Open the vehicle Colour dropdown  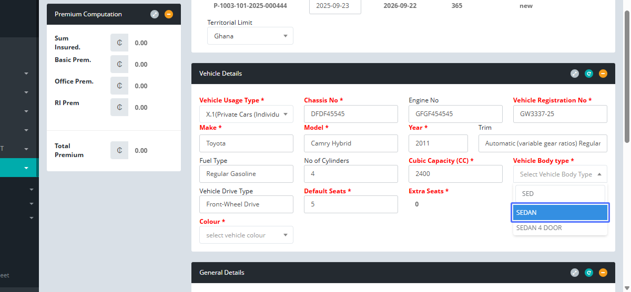click(246, 235)
